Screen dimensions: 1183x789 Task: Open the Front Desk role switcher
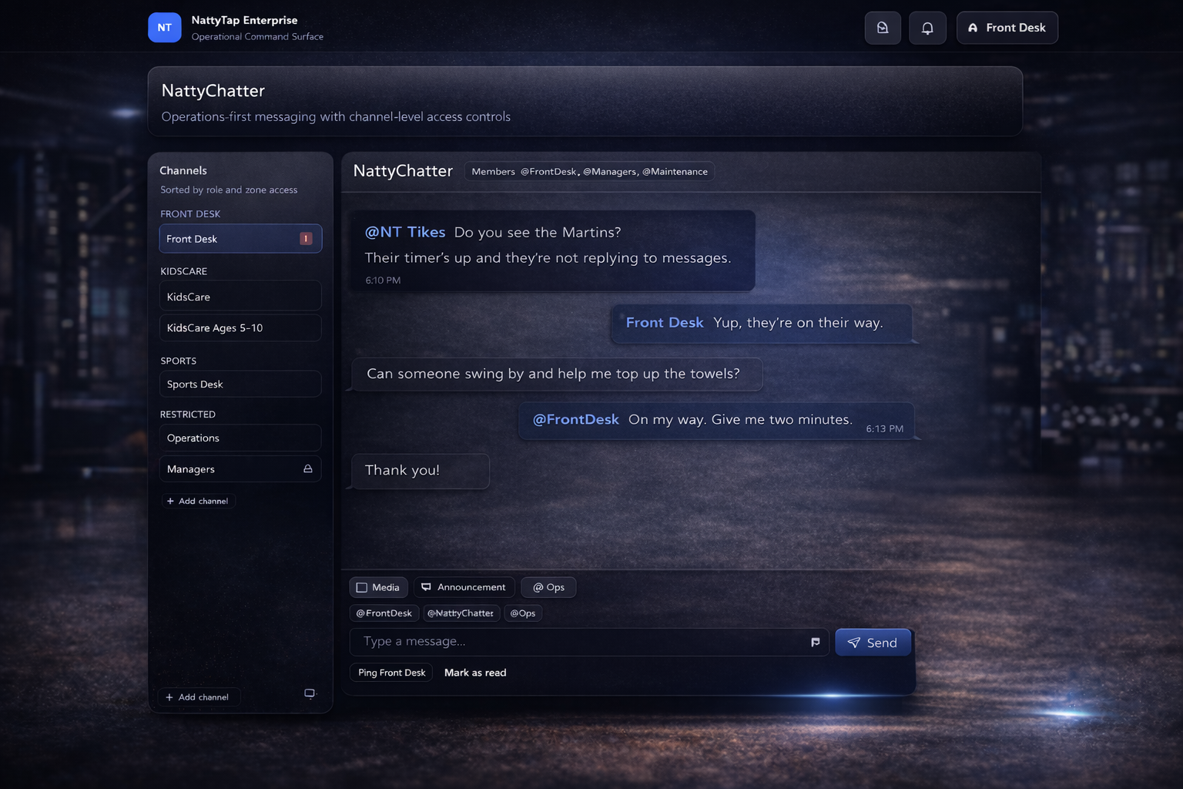point(1007,28)
